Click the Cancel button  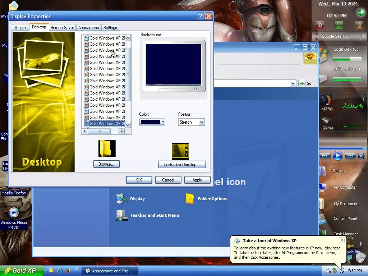click(168, 180)
